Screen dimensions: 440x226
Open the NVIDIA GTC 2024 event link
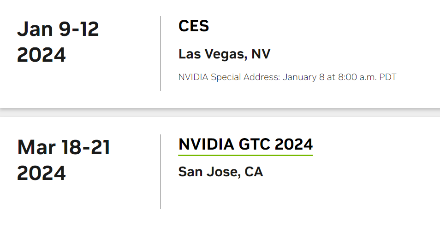245,145
